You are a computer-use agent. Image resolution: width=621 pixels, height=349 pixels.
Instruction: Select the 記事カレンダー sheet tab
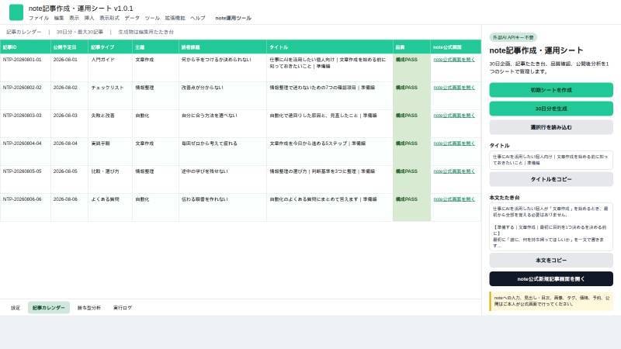coord(49,307)
